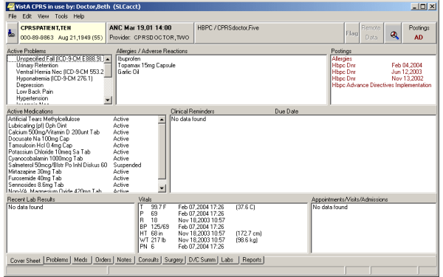Click the Flag button
443x277 pixels.
pos(351,33)
